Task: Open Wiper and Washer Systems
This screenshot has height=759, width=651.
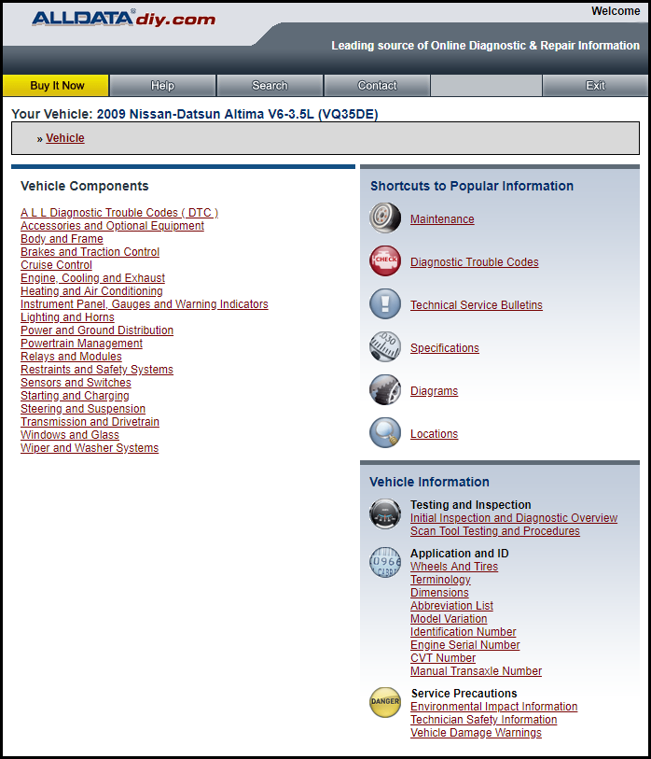Action: [90, 448]
